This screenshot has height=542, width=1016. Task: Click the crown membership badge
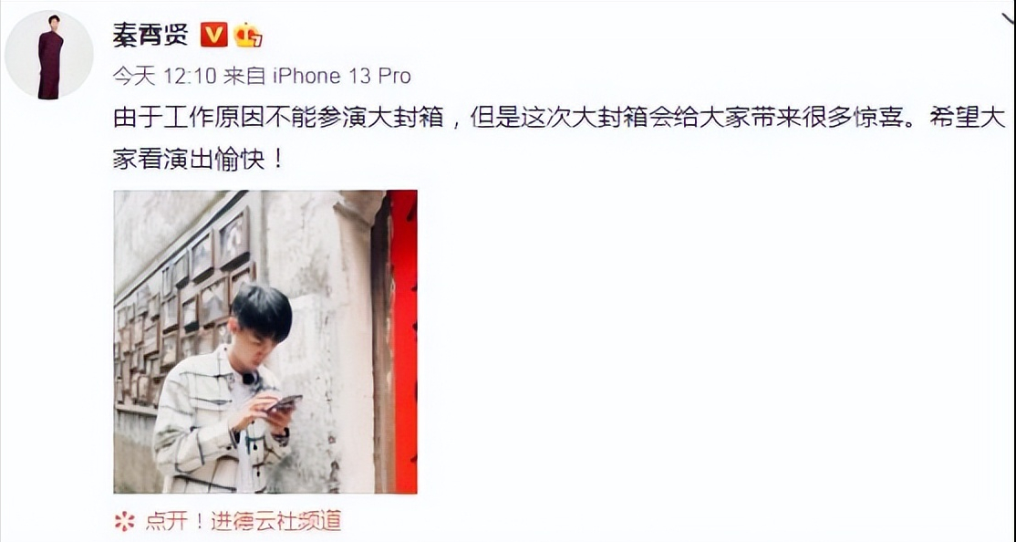248,35
